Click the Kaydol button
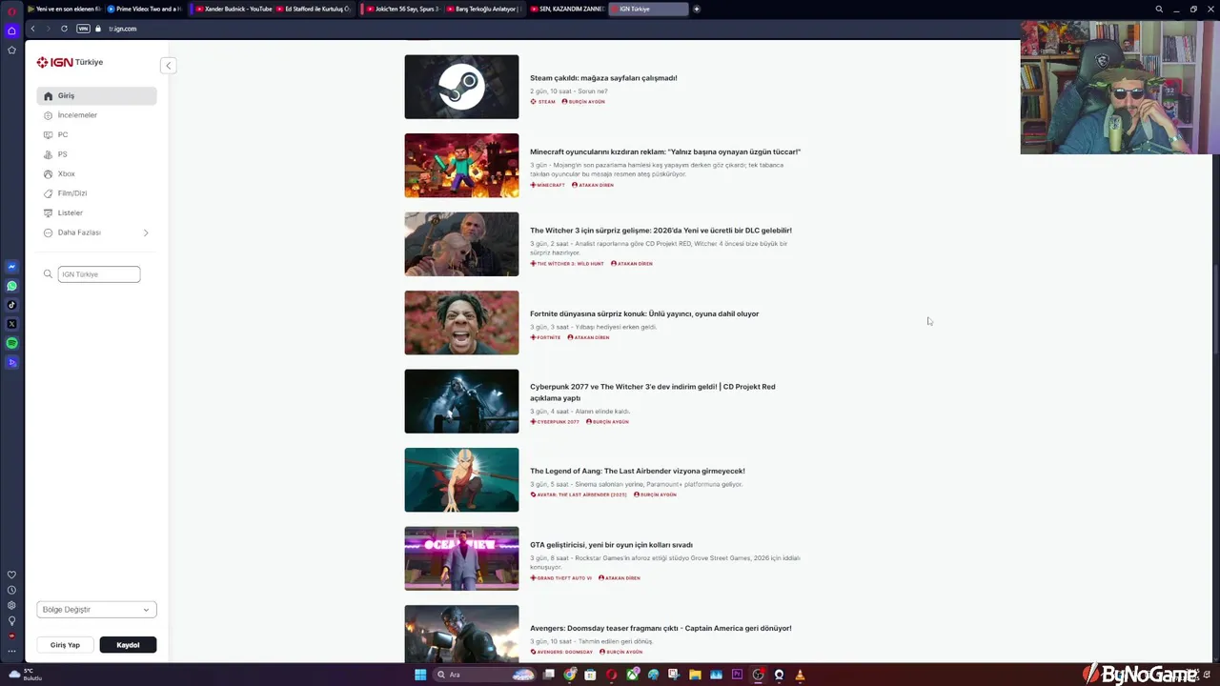Screen dimensions: 1220x686 128,645
